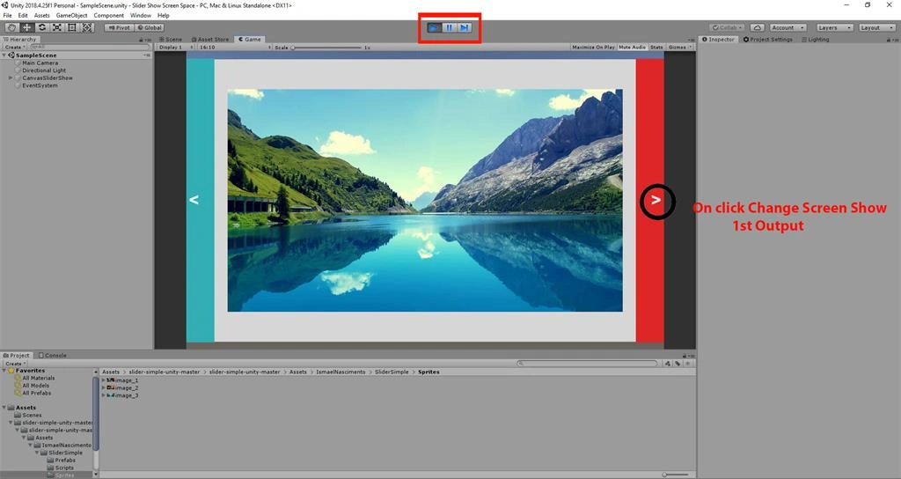Toggle Mute Audio

click(x=632, y=48)
